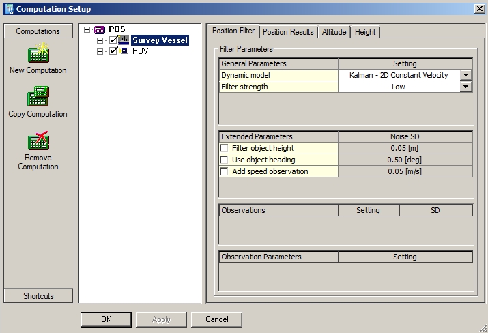Click the ROV object icon
Image resolution: width=488 pixels, height=333 pixels.
click(x=124, y=50)
